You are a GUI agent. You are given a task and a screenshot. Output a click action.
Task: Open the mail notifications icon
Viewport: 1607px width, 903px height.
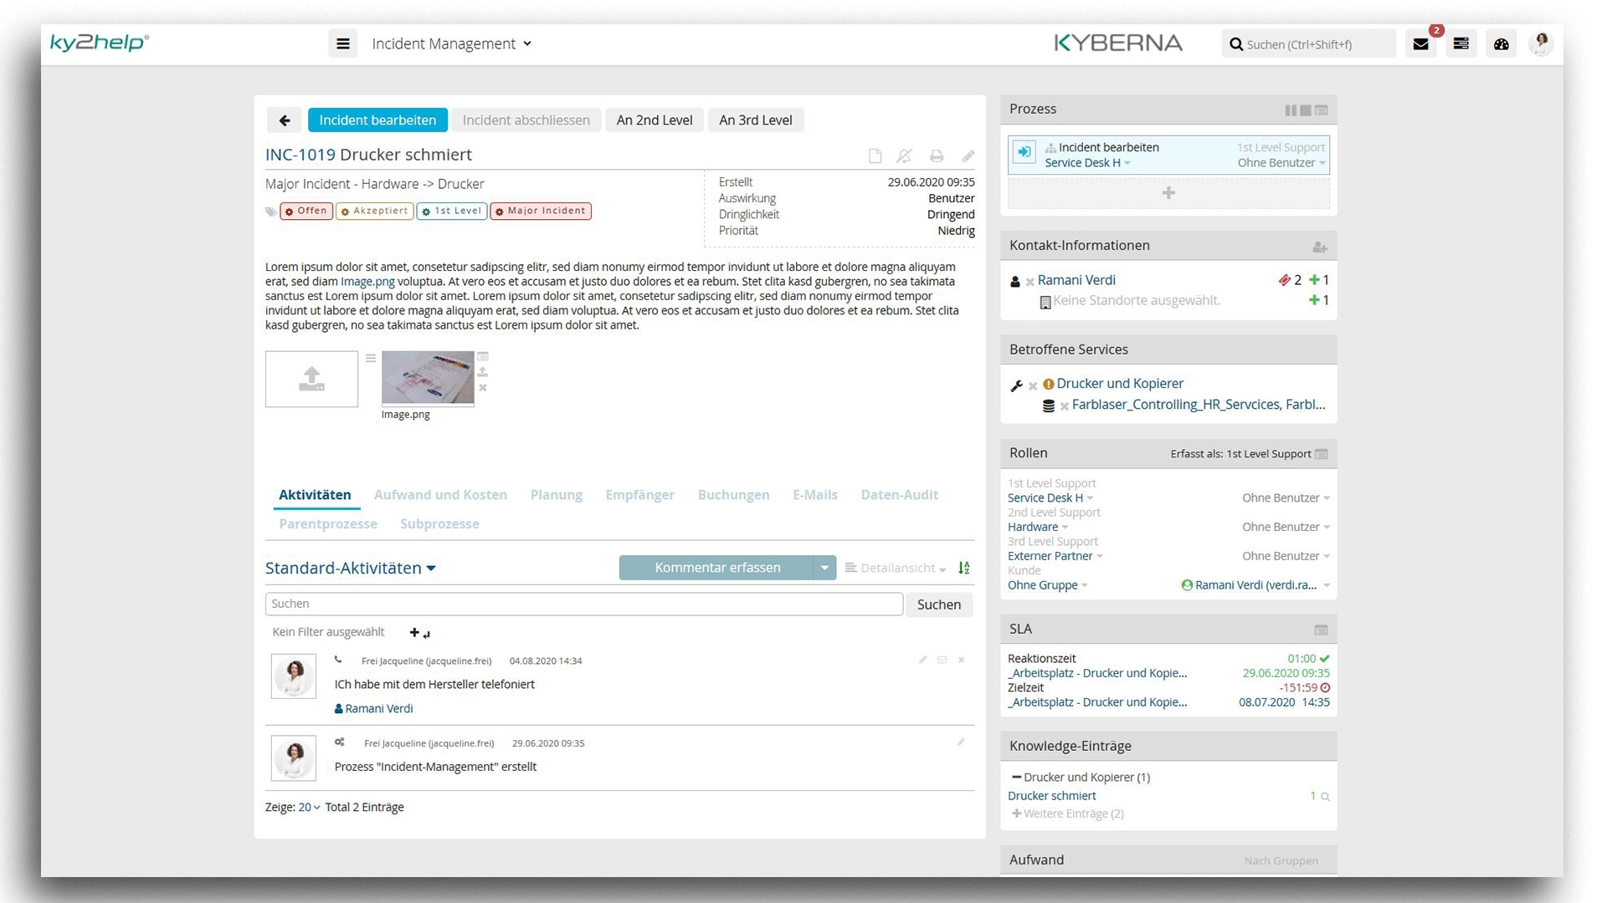click(x=1420, y=44)
